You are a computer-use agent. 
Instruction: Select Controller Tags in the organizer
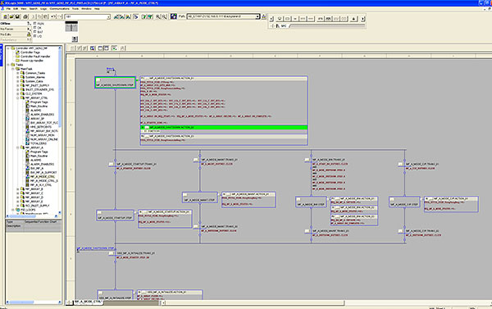[30, 52]
